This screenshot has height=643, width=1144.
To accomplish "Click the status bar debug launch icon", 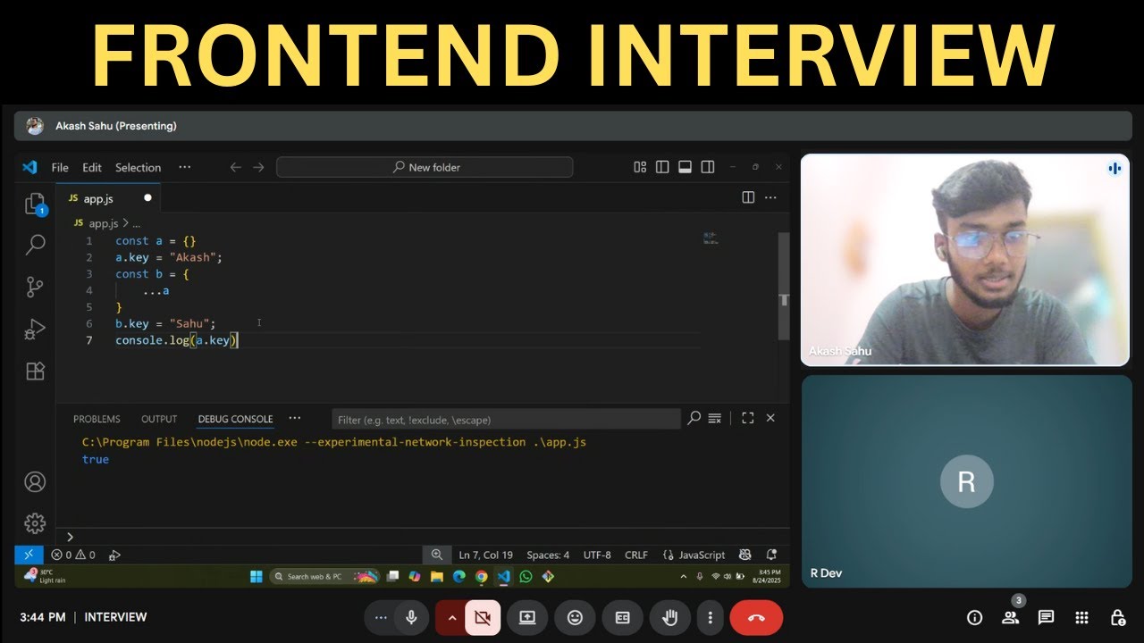I will tap(114, 555).
